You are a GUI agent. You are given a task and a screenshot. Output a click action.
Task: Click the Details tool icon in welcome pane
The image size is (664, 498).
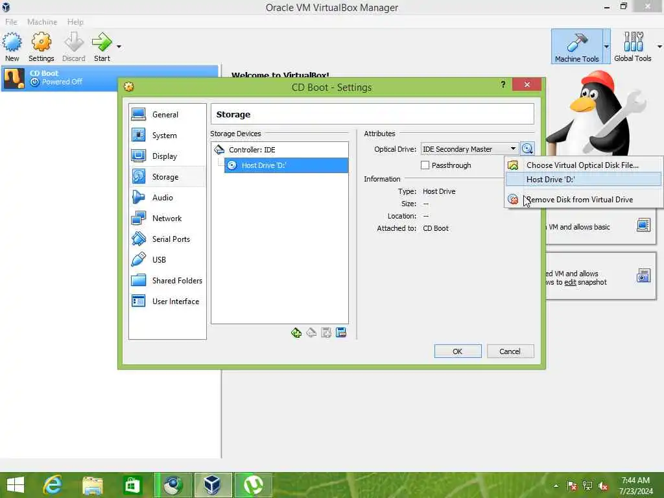643,225
